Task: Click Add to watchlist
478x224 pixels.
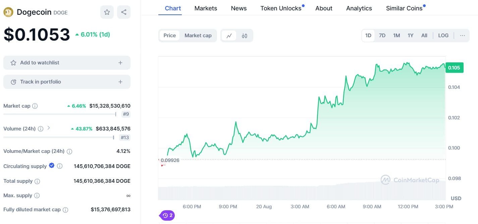Action: click(x=66, y=62)
